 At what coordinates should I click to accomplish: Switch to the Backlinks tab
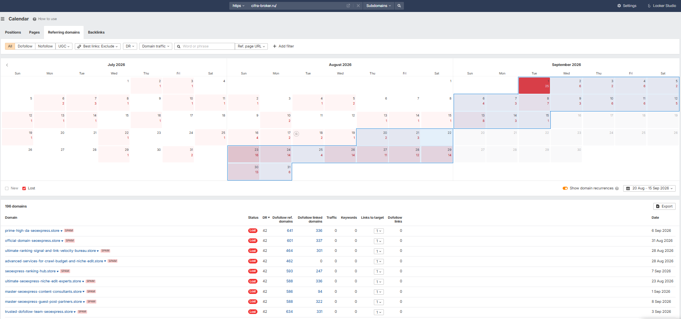(x=96, y=32)
